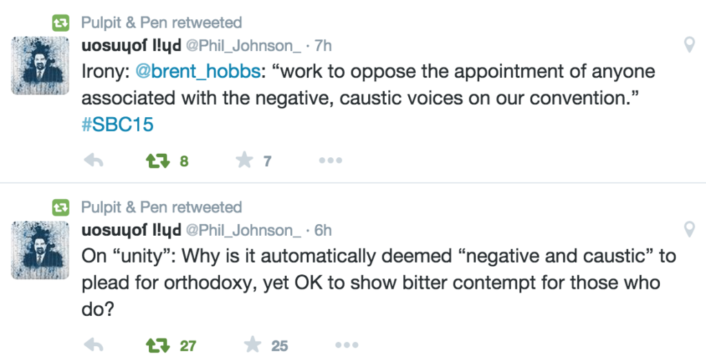Reply to the Irony tweet
Viewport: 706px width, 362px height.
pos(94,160)
